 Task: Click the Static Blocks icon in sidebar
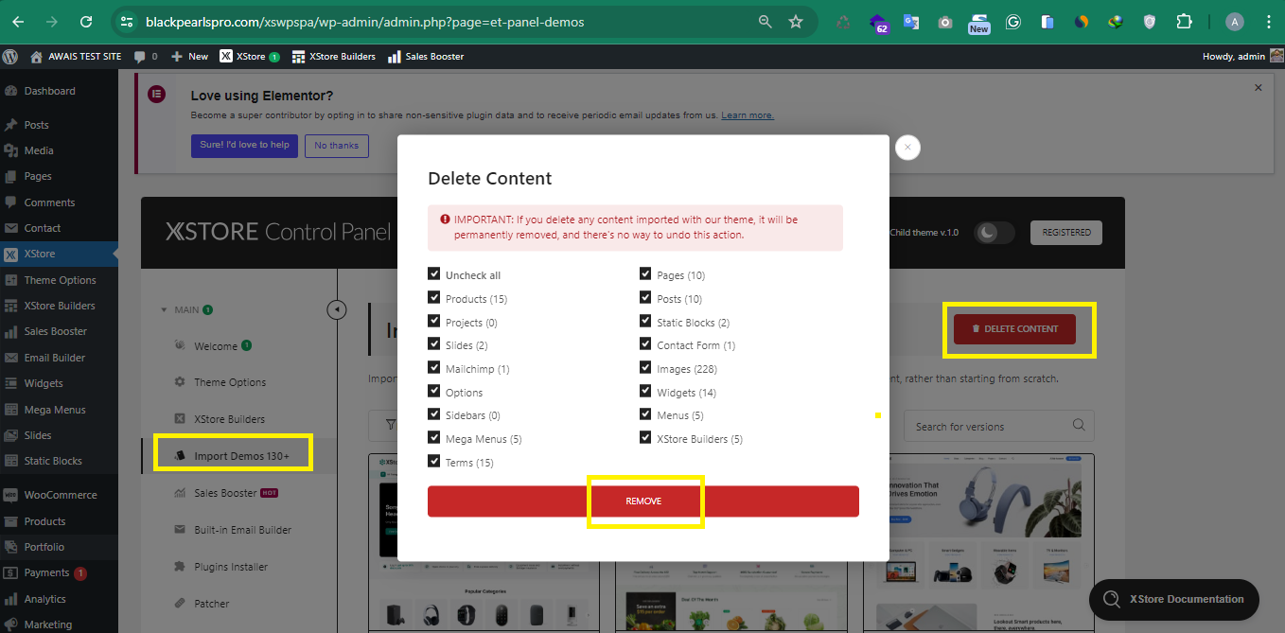coord(11,461)
